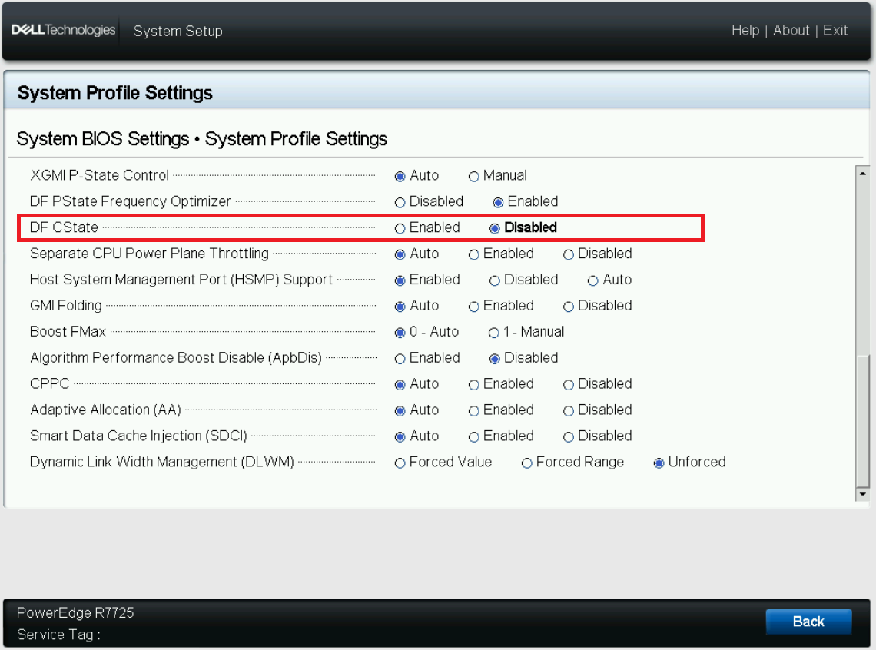Enable DF CState

click(x=400, y=227)
